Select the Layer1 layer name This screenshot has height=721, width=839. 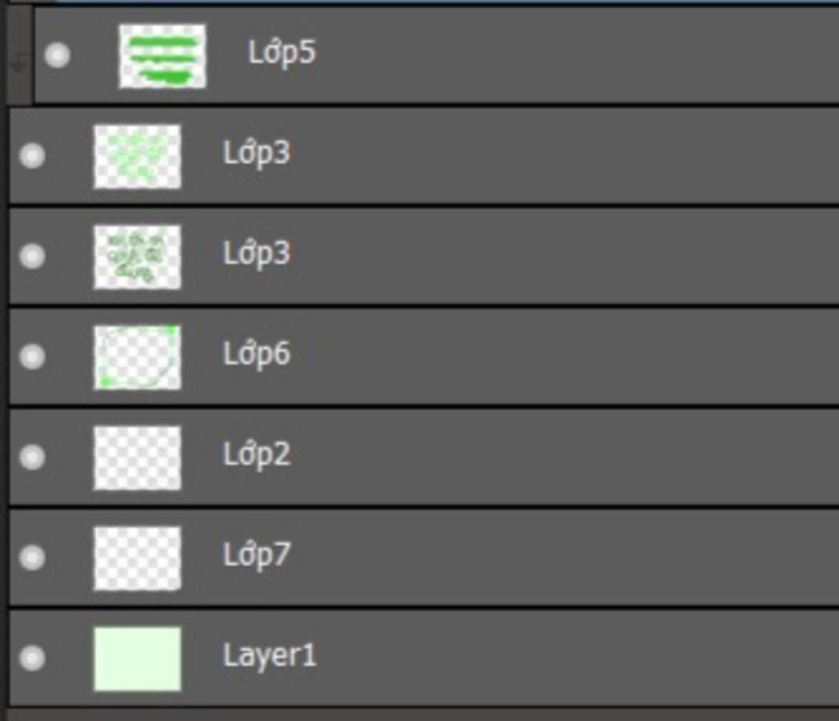click(270, 655)
